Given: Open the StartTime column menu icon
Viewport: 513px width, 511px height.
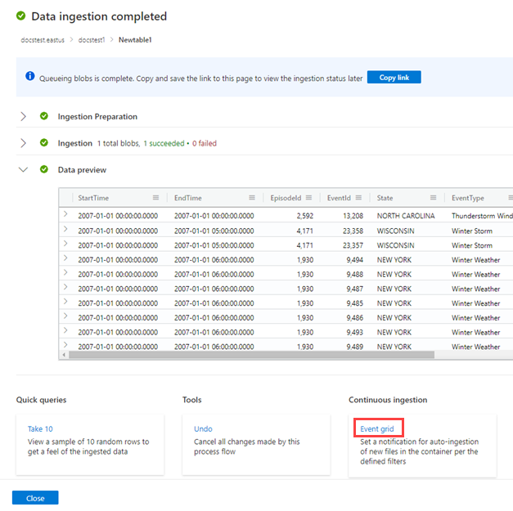Looking at the screenshot, I should pos(155,198).
